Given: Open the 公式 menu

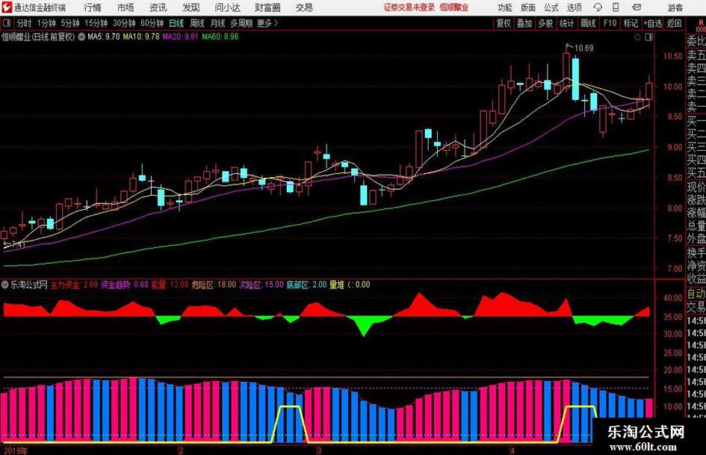Looking at the screenshot, I should coord(551,7).
